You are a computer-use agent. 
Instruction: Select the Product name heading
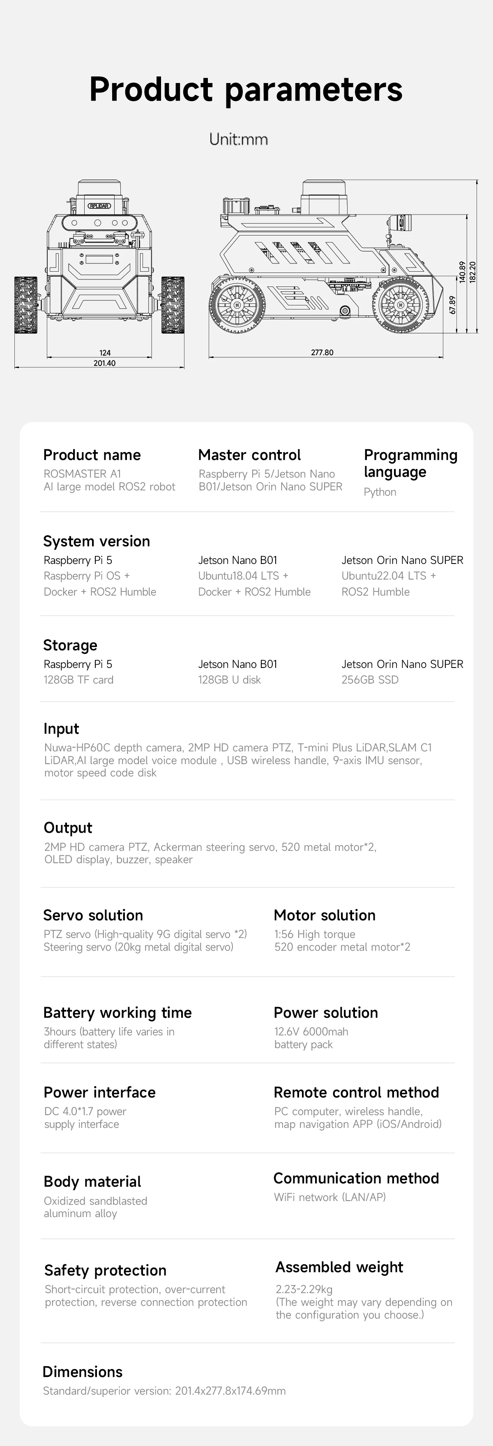point(92,455)
